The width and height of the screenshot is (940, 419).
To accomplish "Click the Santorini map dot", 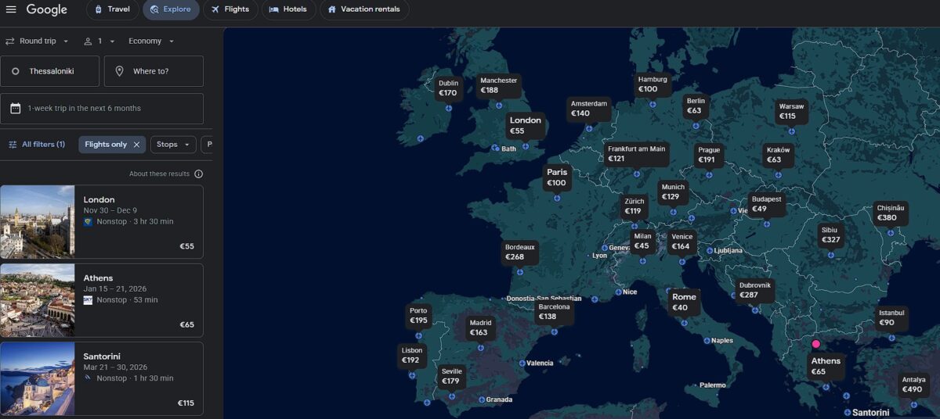I will coord(848,412).
